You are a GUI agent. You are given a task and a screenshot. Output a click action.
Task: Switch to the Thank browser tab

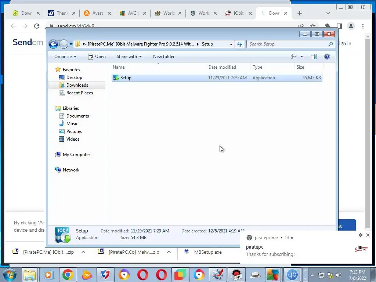pos(62,13)
